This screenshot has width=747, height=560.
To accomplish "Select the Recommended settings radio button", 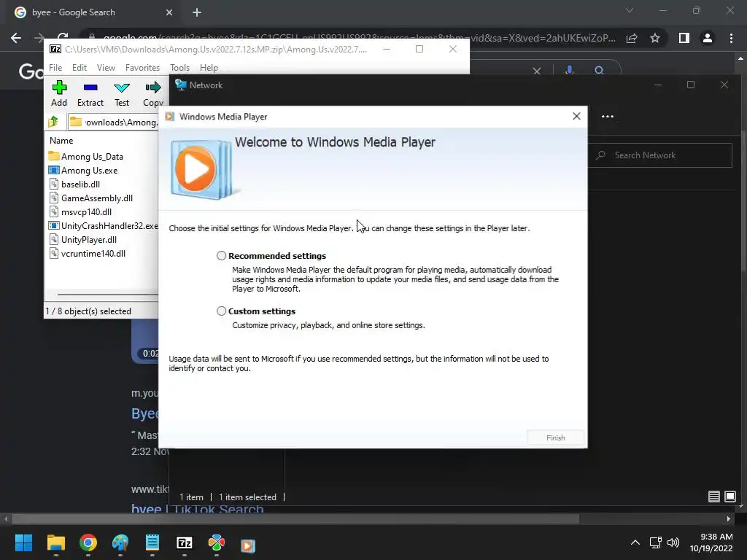I will (221, 256).
